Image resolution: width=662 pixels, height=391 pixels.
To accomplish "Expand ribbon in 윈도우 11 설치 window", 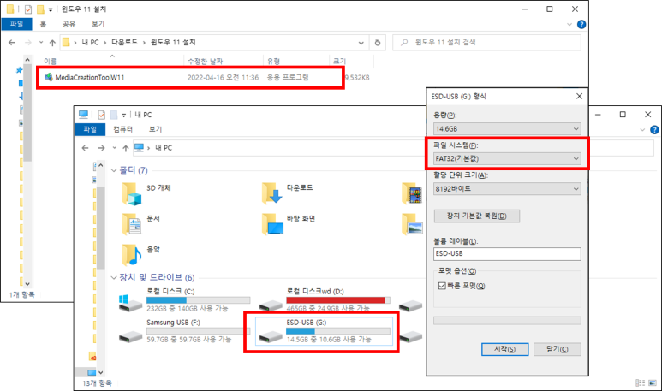I will pos(570,25).
